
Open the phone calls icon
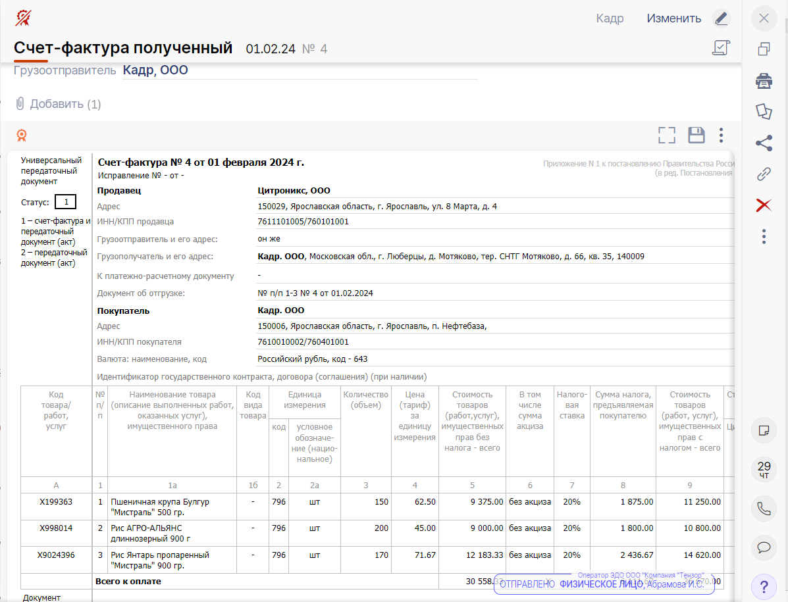[x=764, y=509]
